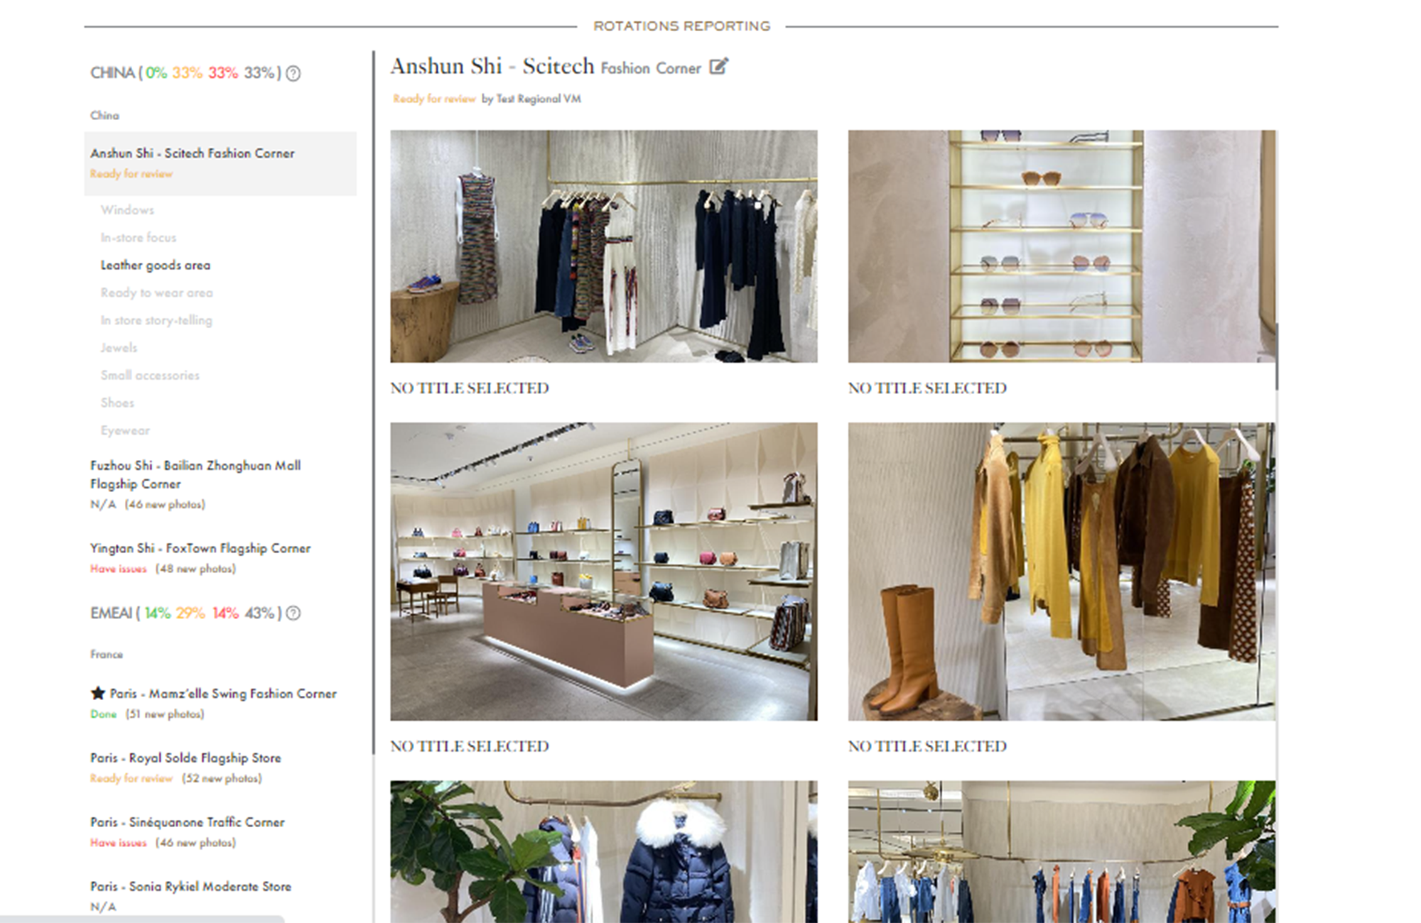Select the Ready to wear area section
This screenshot has height=923, width=1421.
click(x=157, y=292)
